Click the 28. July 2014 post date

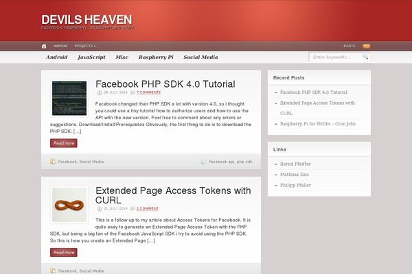coord(115,92)
